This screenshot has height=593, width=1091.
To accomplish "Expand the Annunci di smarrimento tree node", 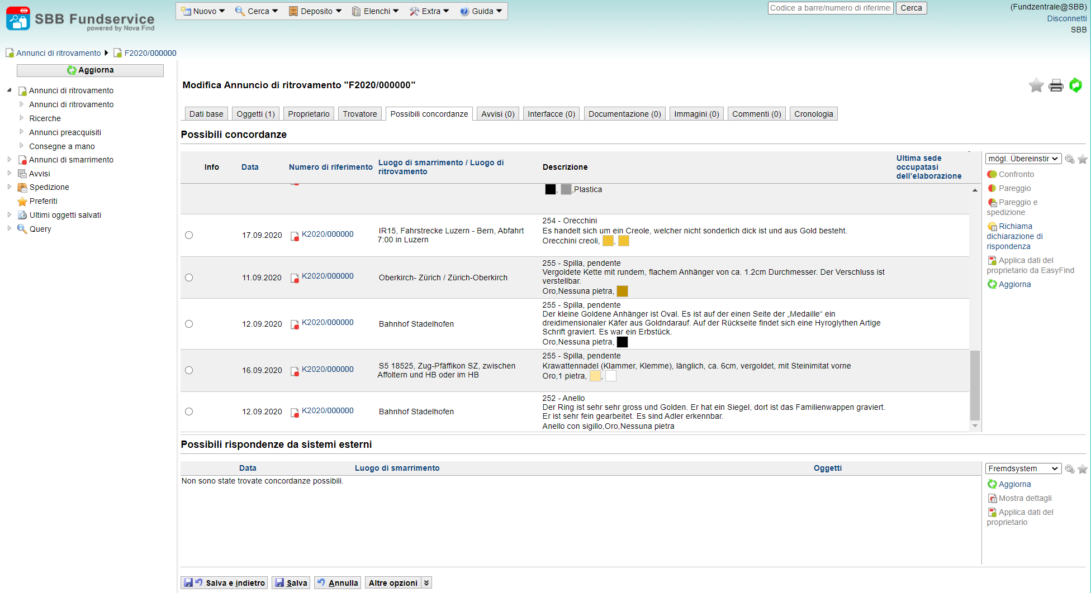I will point(10,160).
